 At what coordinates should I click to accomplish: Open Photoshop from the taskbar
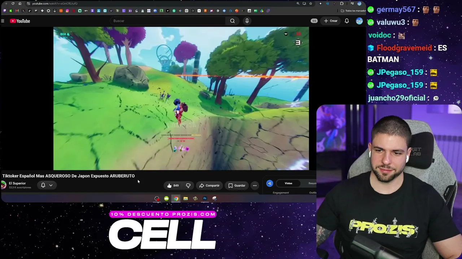coord(205,199)
